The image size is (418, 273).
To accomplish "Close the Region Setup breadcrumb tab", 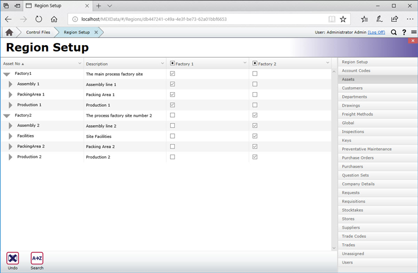I will tap(96, 32).
